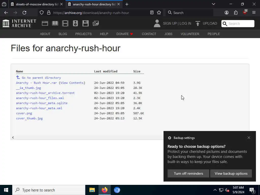Click the LOG IN link

coord(185,24)
